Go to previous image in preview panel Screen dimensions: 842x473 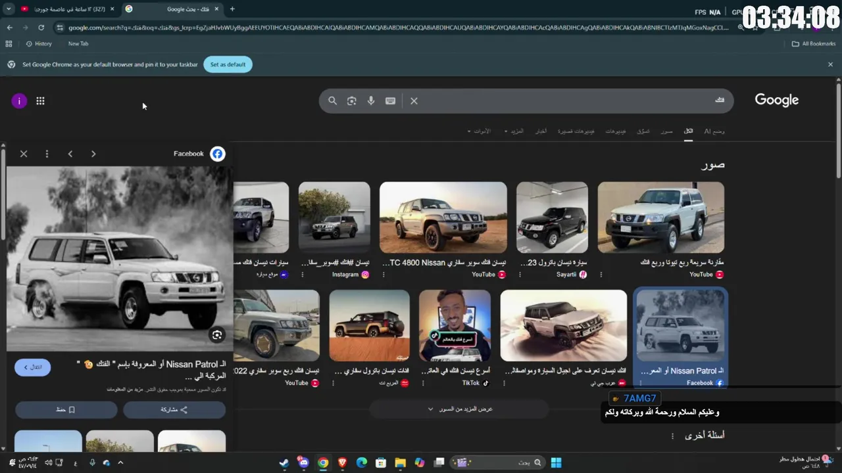pos(70,154)
